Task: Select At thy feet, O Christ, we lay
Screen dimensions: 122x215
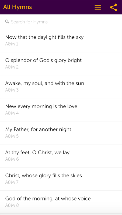Action: (61, 156)
